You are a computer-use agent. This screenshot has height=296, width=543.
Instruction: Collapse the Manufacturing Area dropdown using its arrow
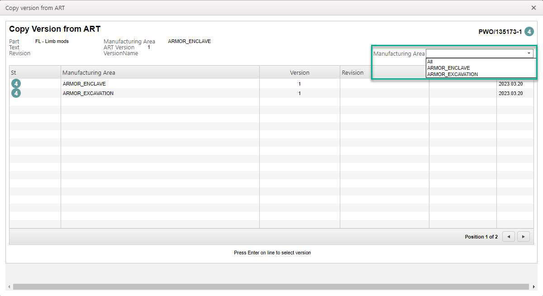click(529, 53)
